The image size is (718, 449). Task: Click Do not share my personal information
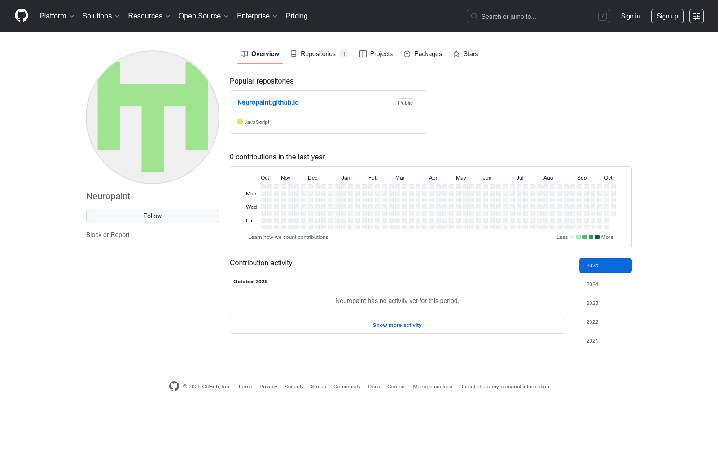click(504, 387)
